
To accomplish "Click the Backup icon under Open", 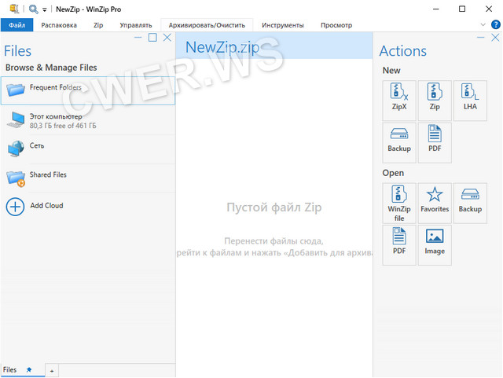I will point(470,203).
